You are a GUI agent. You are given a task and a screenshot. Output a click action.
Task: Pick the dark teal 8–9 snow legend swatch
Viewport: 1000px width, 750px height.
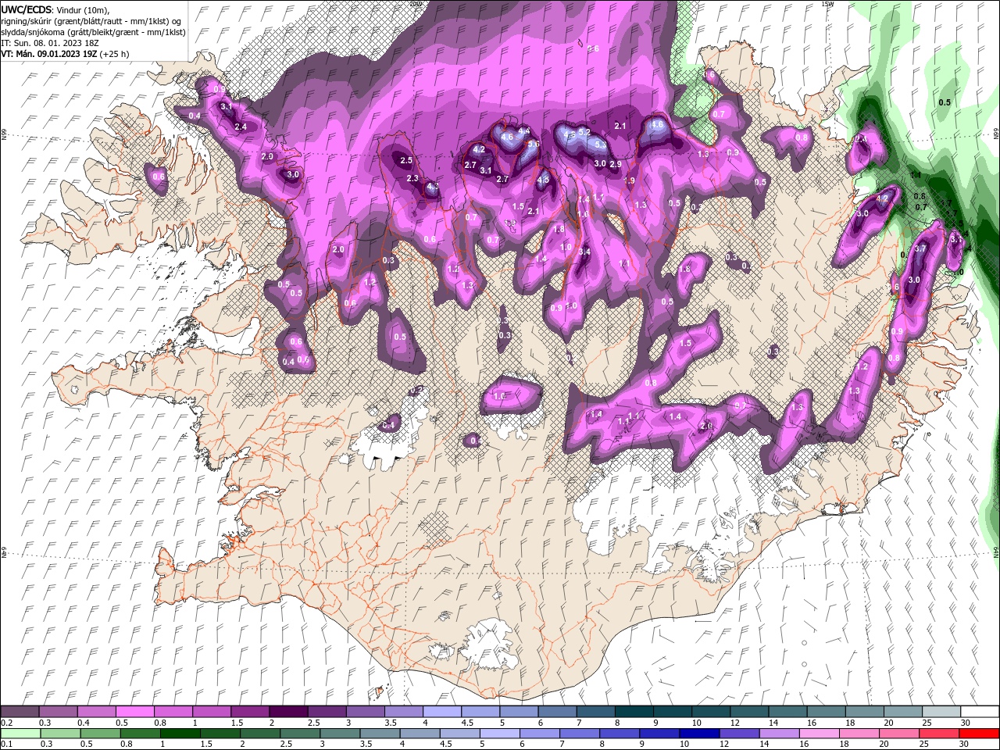tap(634, 712)
